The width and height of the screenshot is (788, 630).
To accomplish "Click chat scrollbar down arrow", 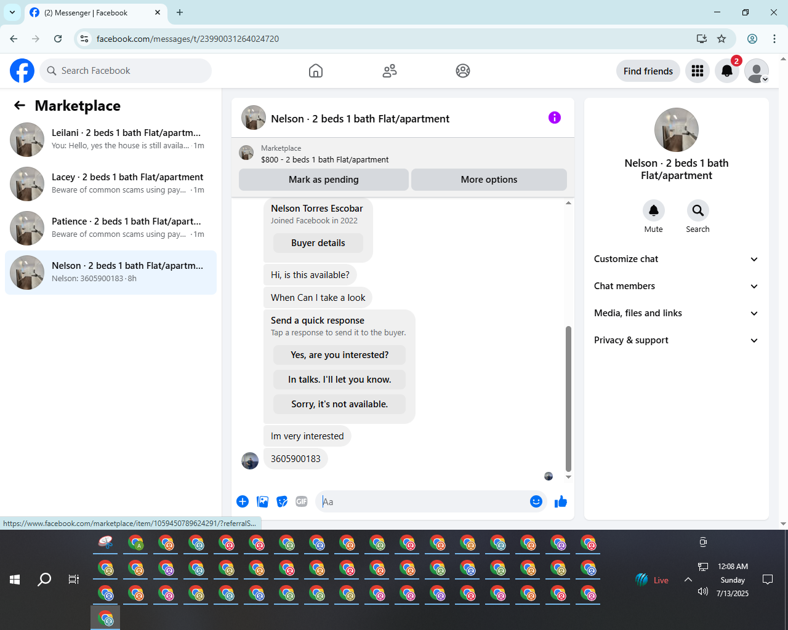I will (x=568, y=477).
